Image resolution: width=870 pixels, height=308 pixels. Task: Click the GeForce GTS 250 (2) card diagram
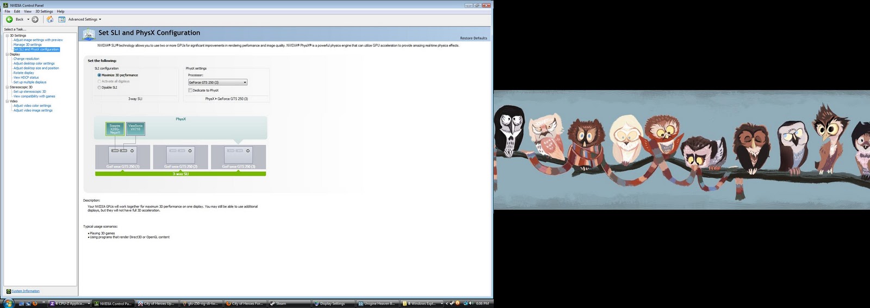click(x=181, y=157)
